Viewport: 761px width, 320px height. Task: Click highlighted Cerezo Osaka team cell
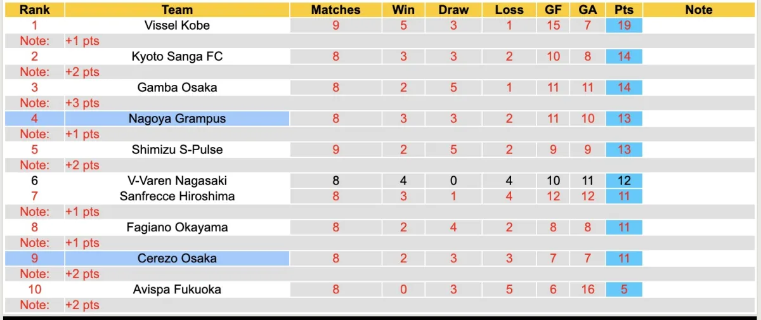coord(177,258)
